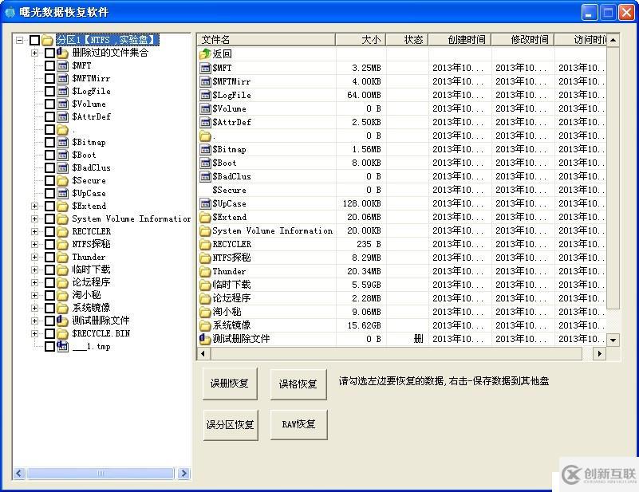
Task: Collapse the 分区1 root node
Action: coord(20,40)
